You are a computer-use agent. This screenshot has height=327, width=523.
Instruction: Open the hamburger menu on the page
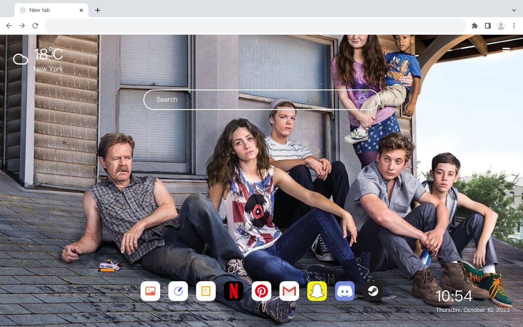[x=506, y=50]
